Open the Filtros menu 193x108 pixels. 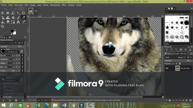(64, 5)
